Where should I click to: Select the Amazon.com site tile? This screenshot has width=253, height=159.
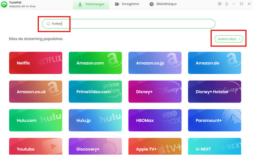pos(95,63)
